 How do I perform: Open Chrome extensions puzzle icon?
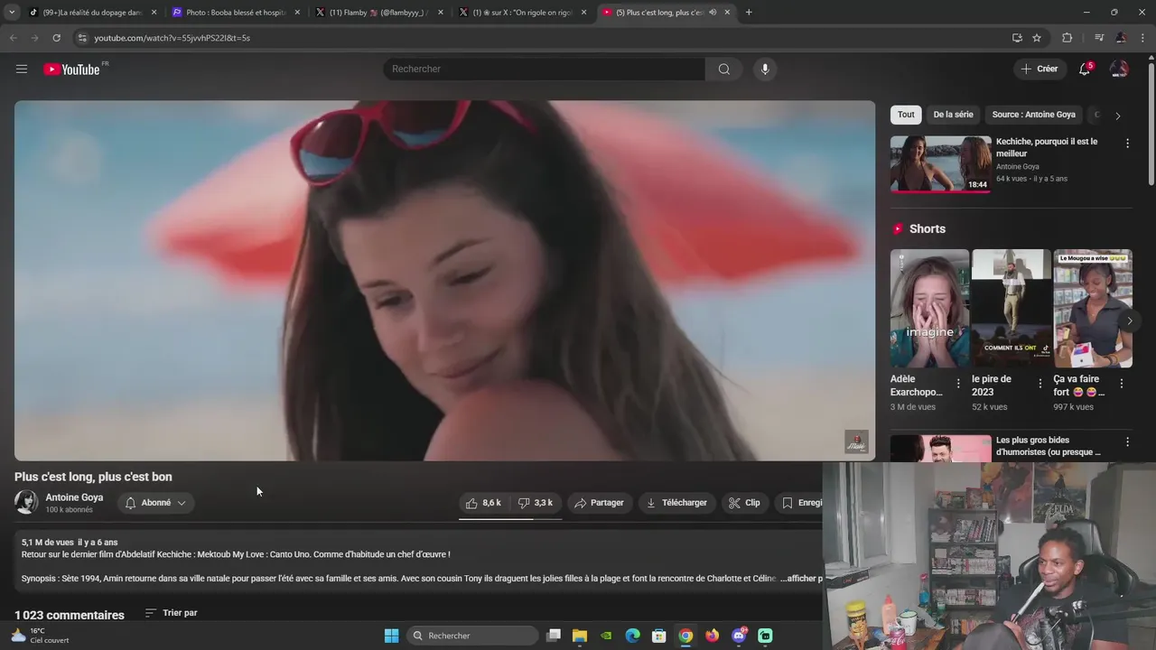point(1067,38)
